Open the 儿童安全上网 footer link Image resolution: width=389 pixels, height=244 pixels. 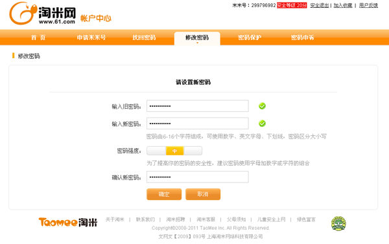point(271,219)
